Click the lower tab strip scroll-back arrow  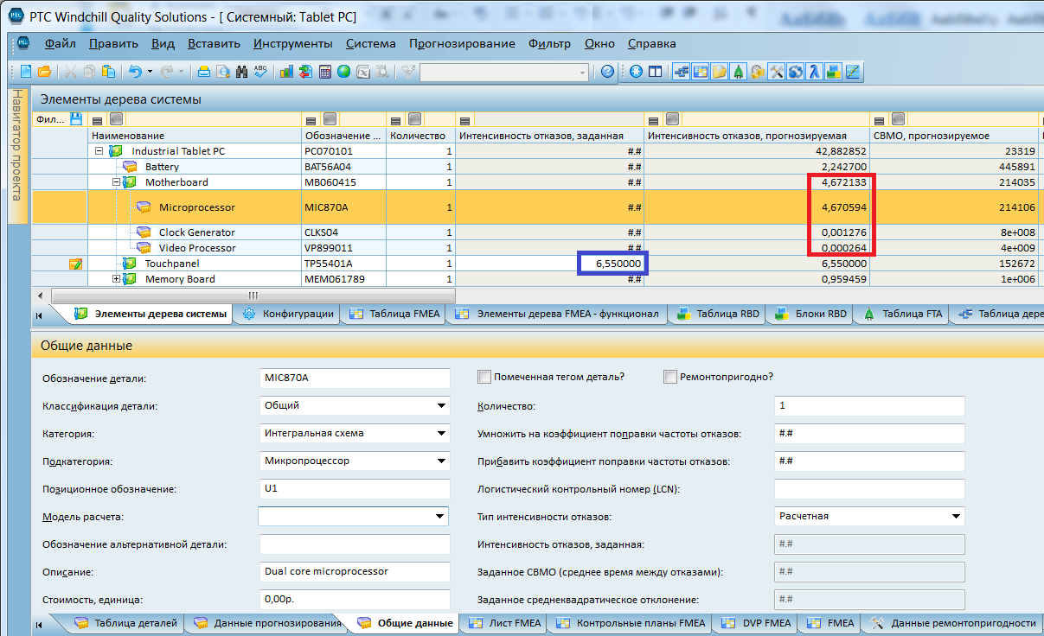39,623
